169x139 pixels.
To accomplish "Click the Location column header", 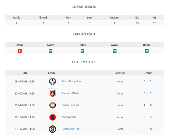I will [x=120, y=73].
